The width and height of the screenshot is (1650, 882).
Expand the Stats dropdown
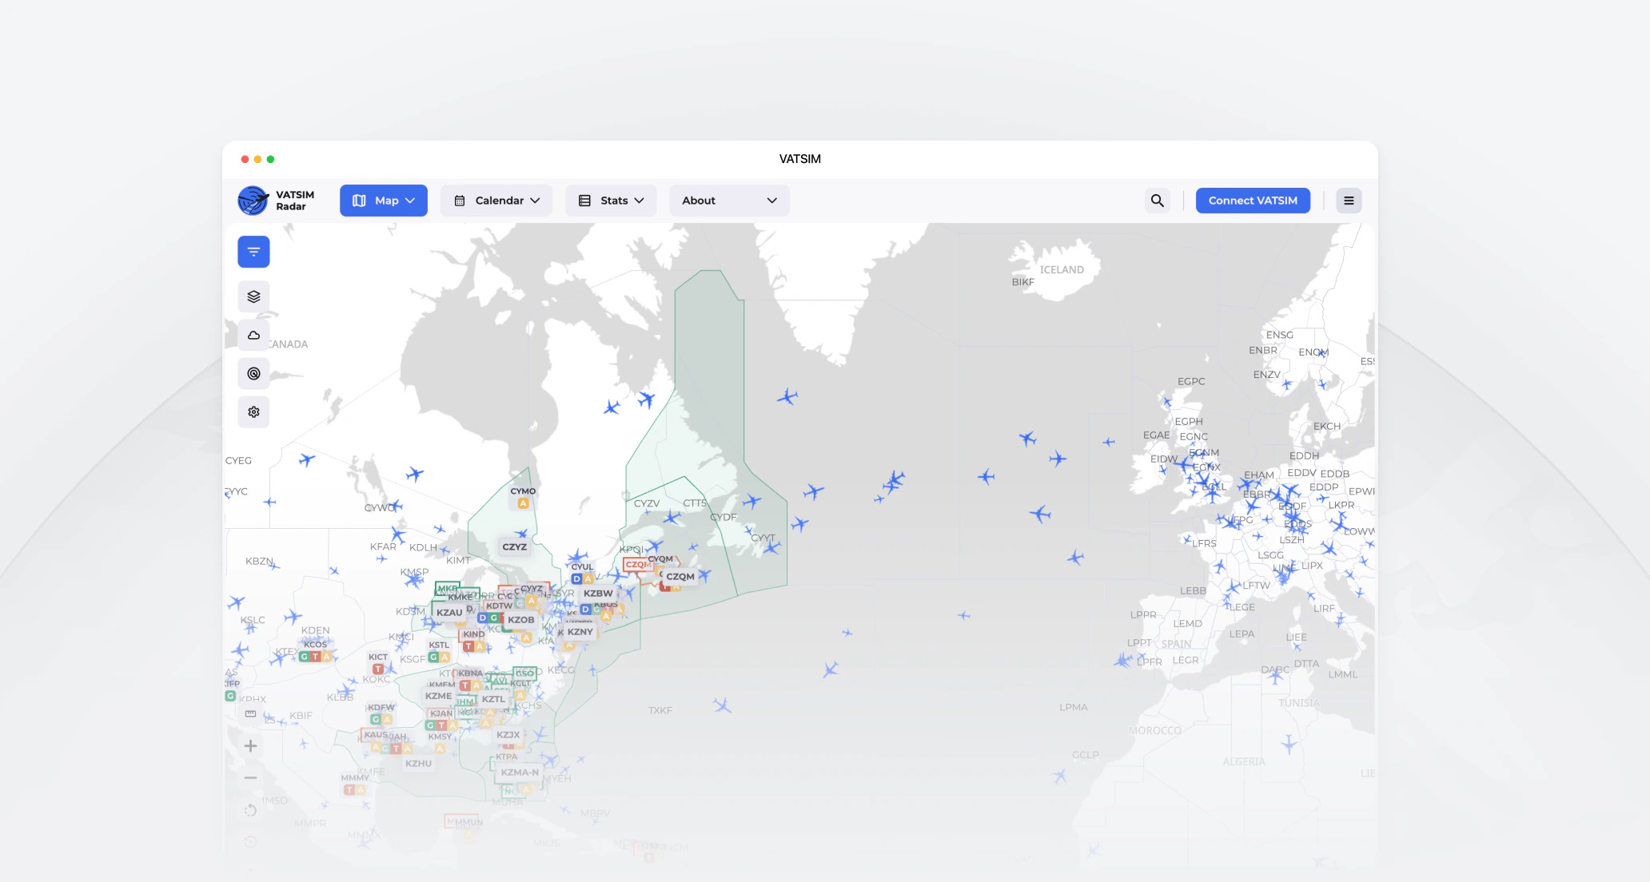[612, 201]
